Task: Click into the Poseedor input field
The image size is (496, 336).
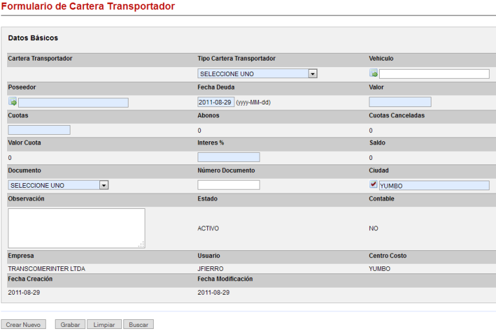Action: pyautogui.click(x=73, y=103)
